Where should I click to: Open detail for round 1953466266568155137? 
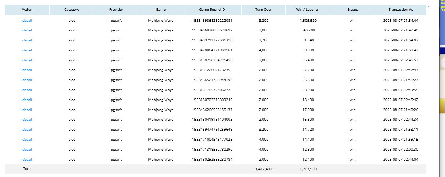point(27,110)
